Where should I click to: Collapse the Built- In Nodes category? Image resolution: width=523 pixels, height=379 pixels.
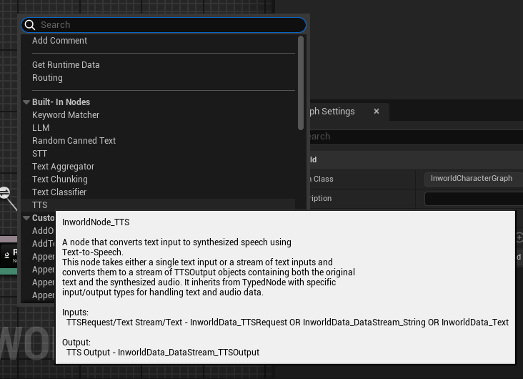[26, 102]
